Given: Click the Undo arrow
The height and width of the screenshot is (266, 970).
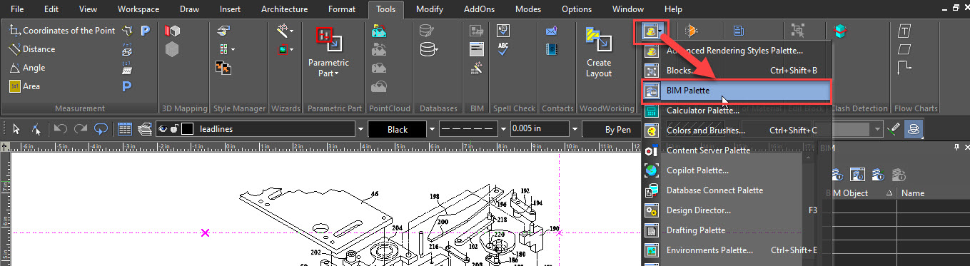Looking at the screenshot, I should click(61, 130).
